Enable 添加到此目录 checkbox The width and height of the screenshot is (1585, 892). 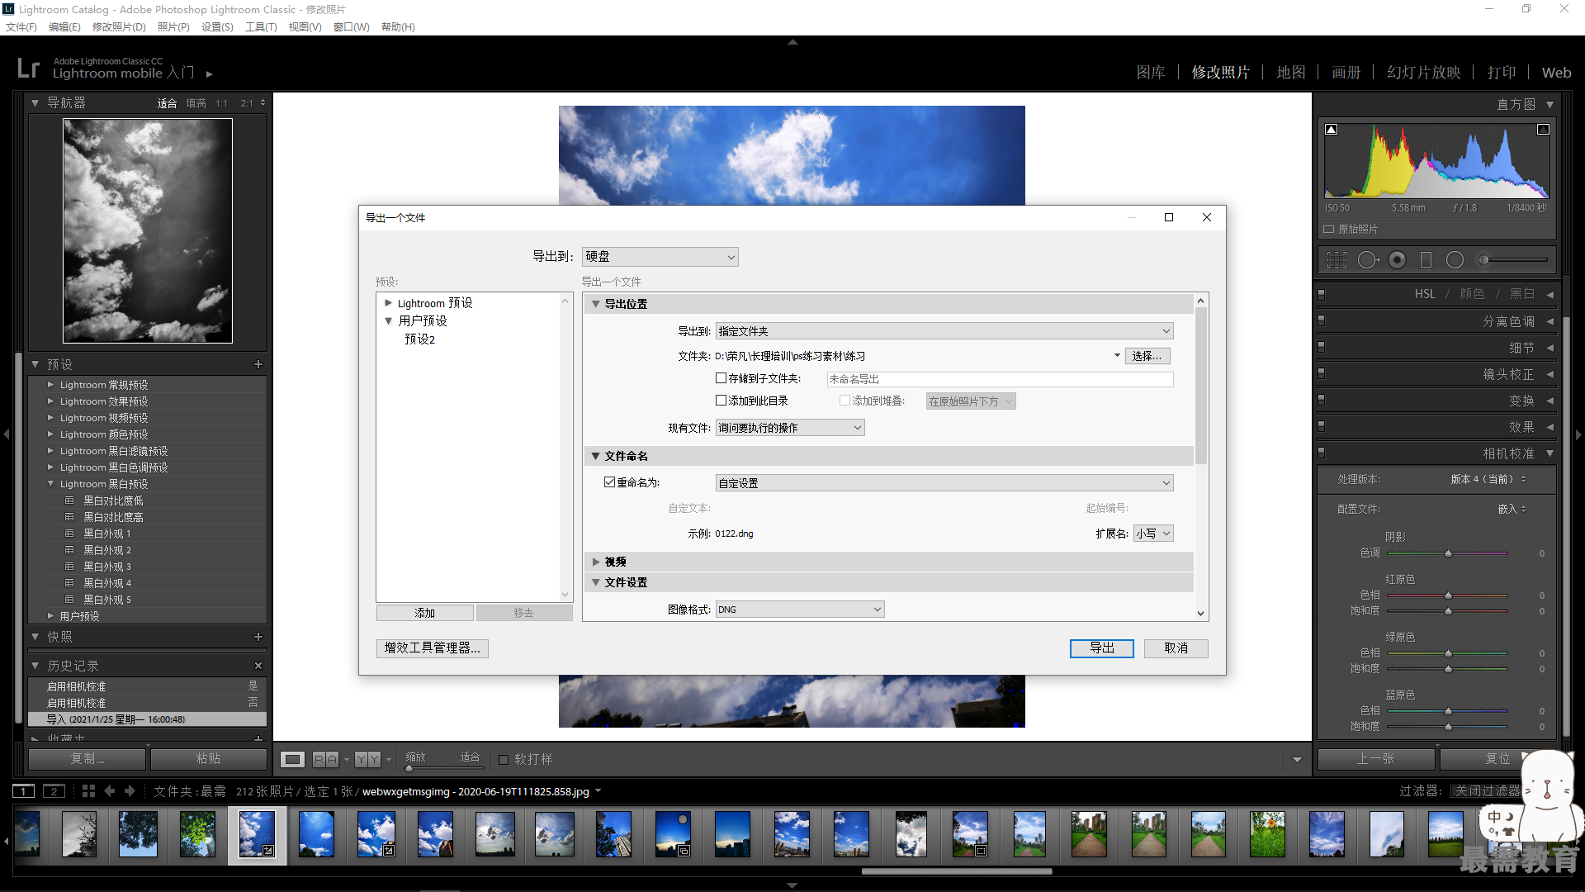click(721, 401)
